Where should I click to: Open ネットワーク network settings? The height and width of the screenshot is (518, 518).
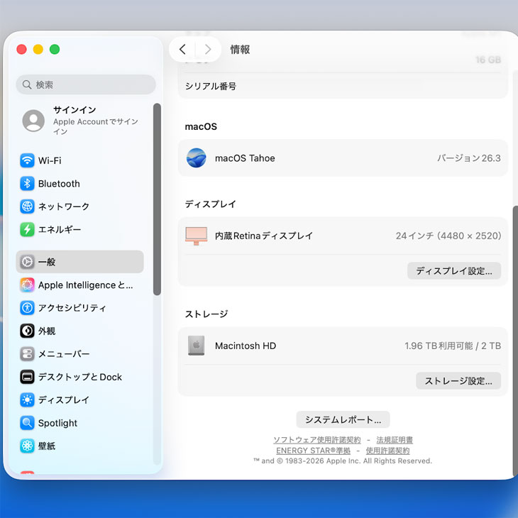point(63,206)
